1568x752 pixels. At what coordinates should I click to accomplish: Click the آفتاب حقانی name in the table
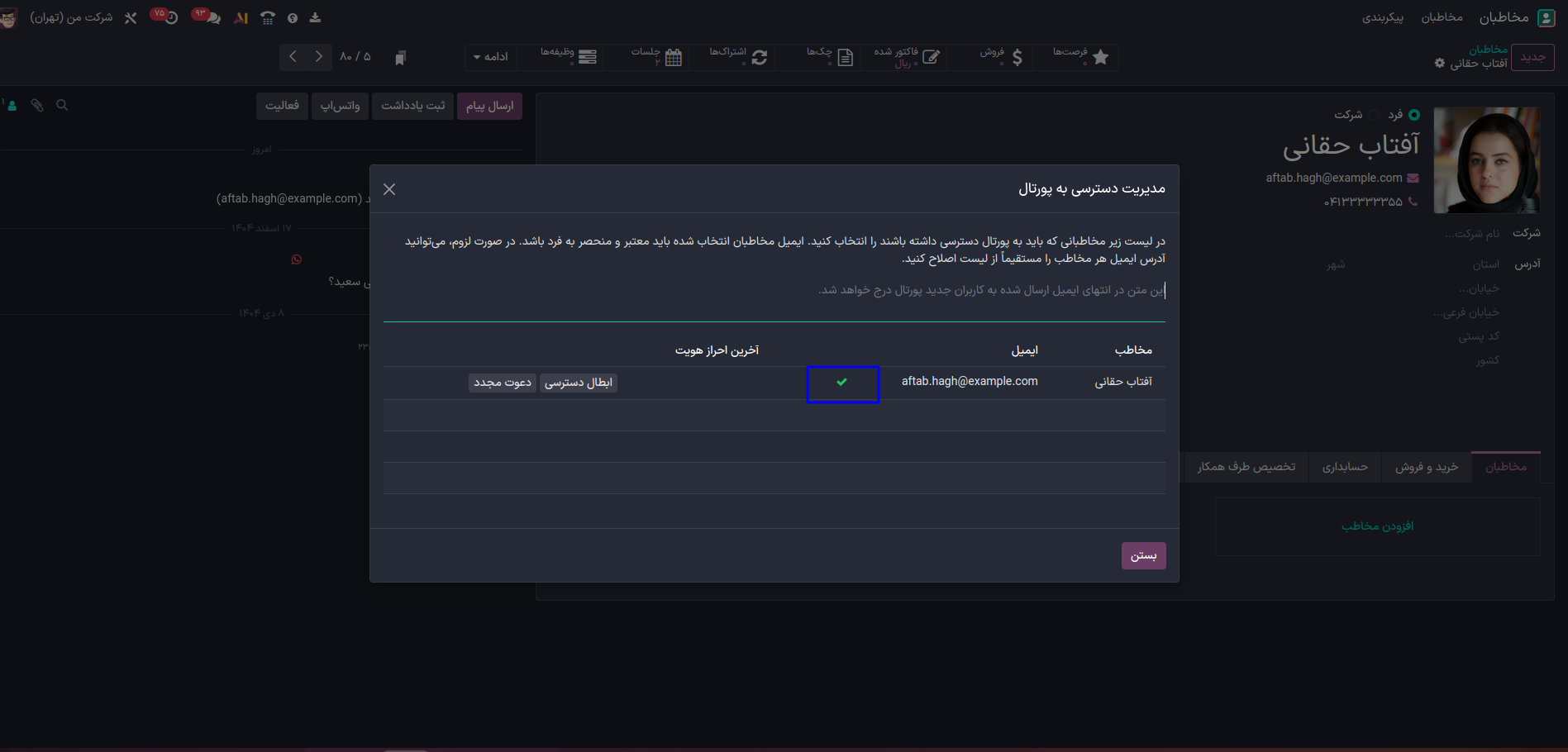point(1123,381)
